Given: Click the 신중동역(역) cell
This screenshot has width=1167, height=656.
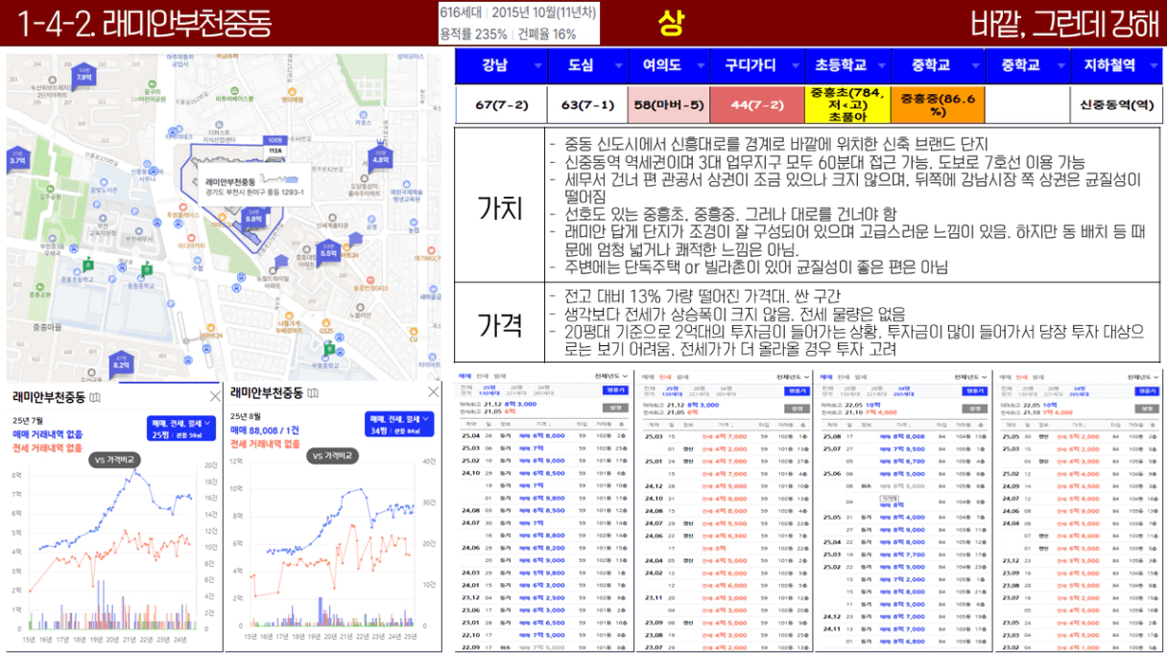Looking at the screenshot, I should pos(1116,105).
